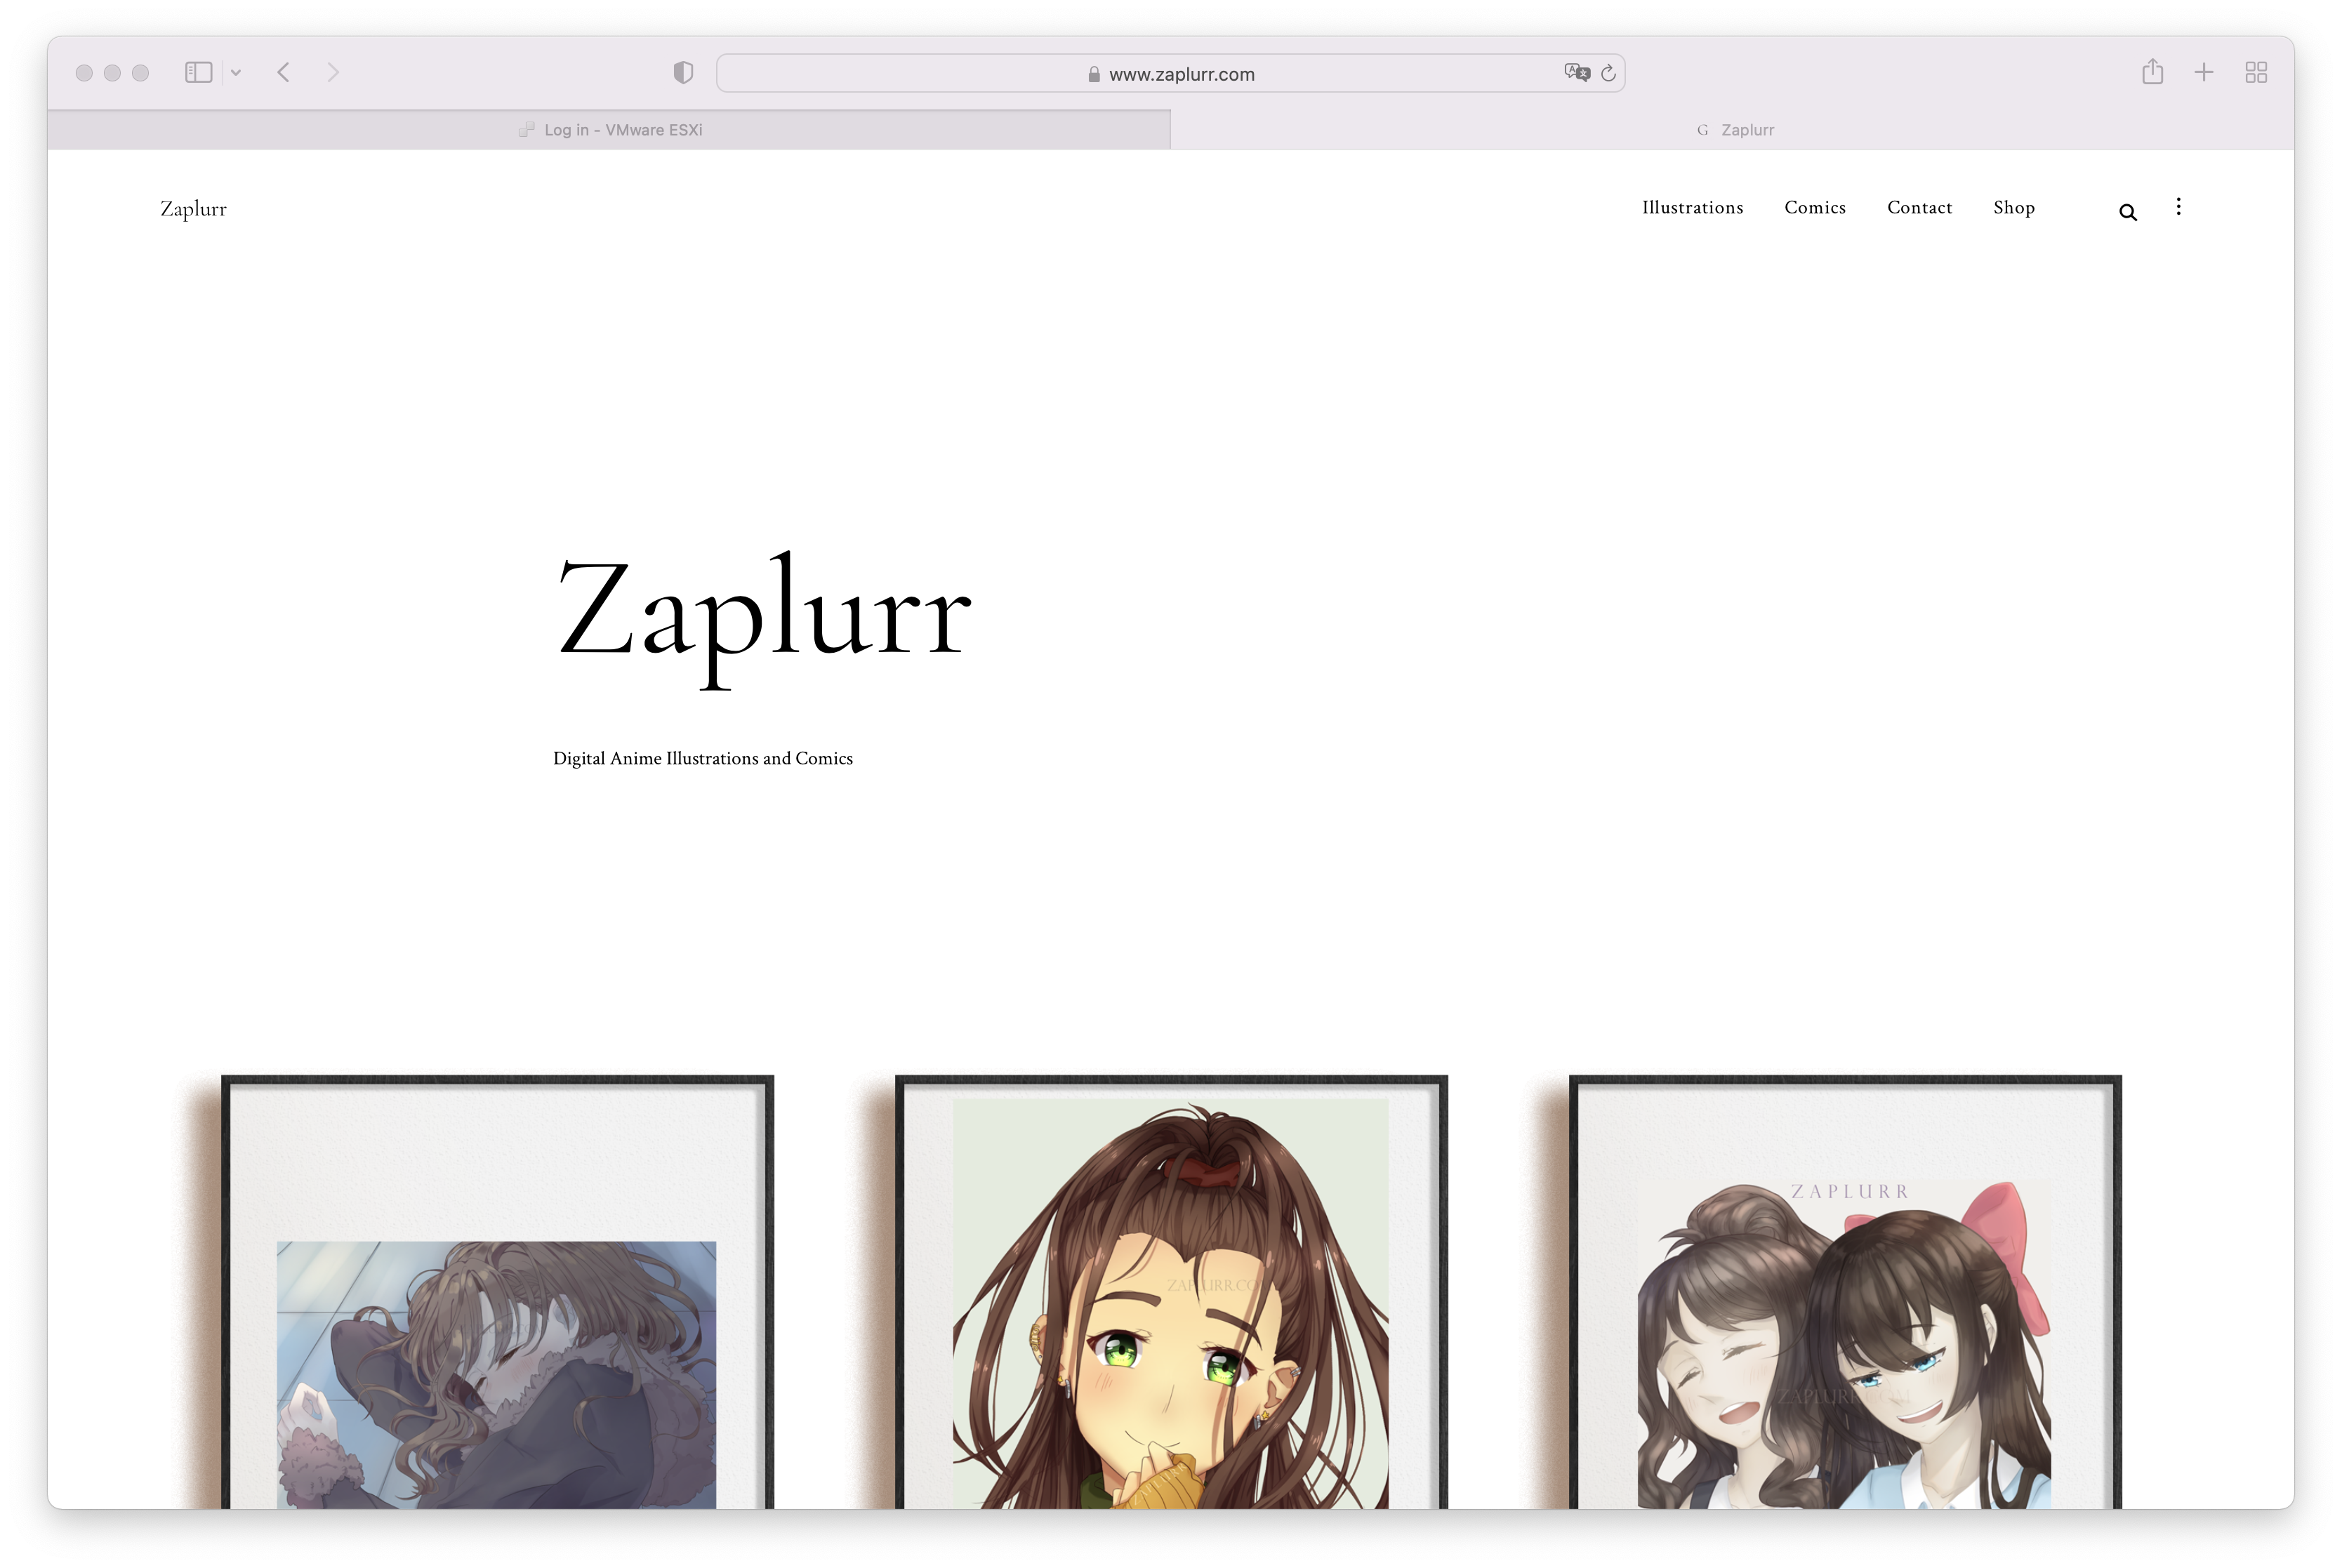2342x1568 pixels.
Task: Click the lock icon beside the URL
Action: point(1094,74)
